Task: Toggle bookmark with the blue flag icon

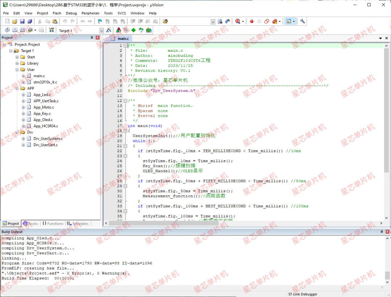Action: [x=100, y=22]
